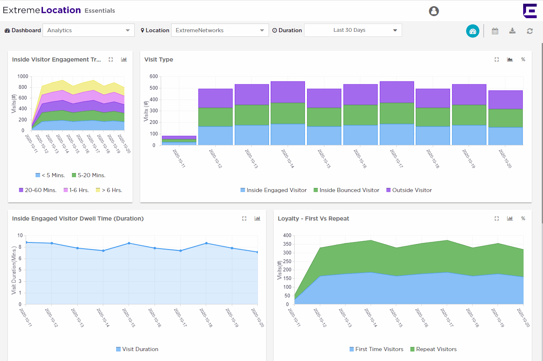Click the yellow > 6 Hrs. legend swatch
The height and width of the screenshot is (361, 543).
pyautogui.click(x=98, y=190)
